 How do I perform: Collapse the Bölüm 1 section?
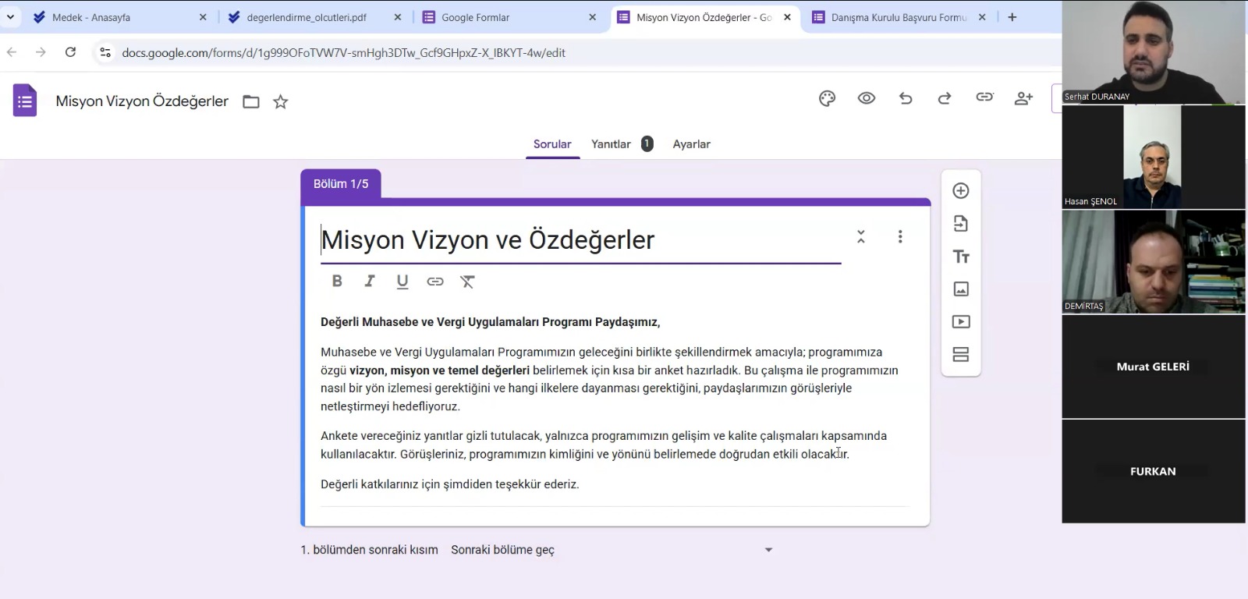[861, 236]
